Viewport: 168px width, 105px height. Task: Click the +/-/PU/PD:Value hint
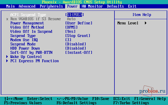[x=72, y=99]
